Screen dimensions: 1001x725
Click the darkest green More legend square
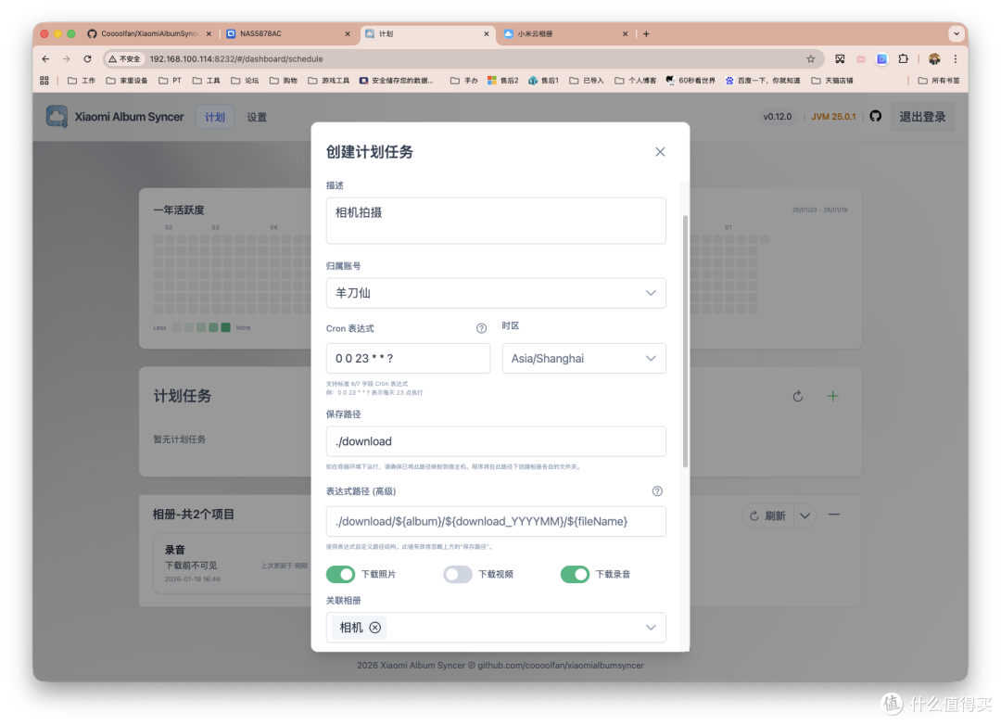[225, 327]
